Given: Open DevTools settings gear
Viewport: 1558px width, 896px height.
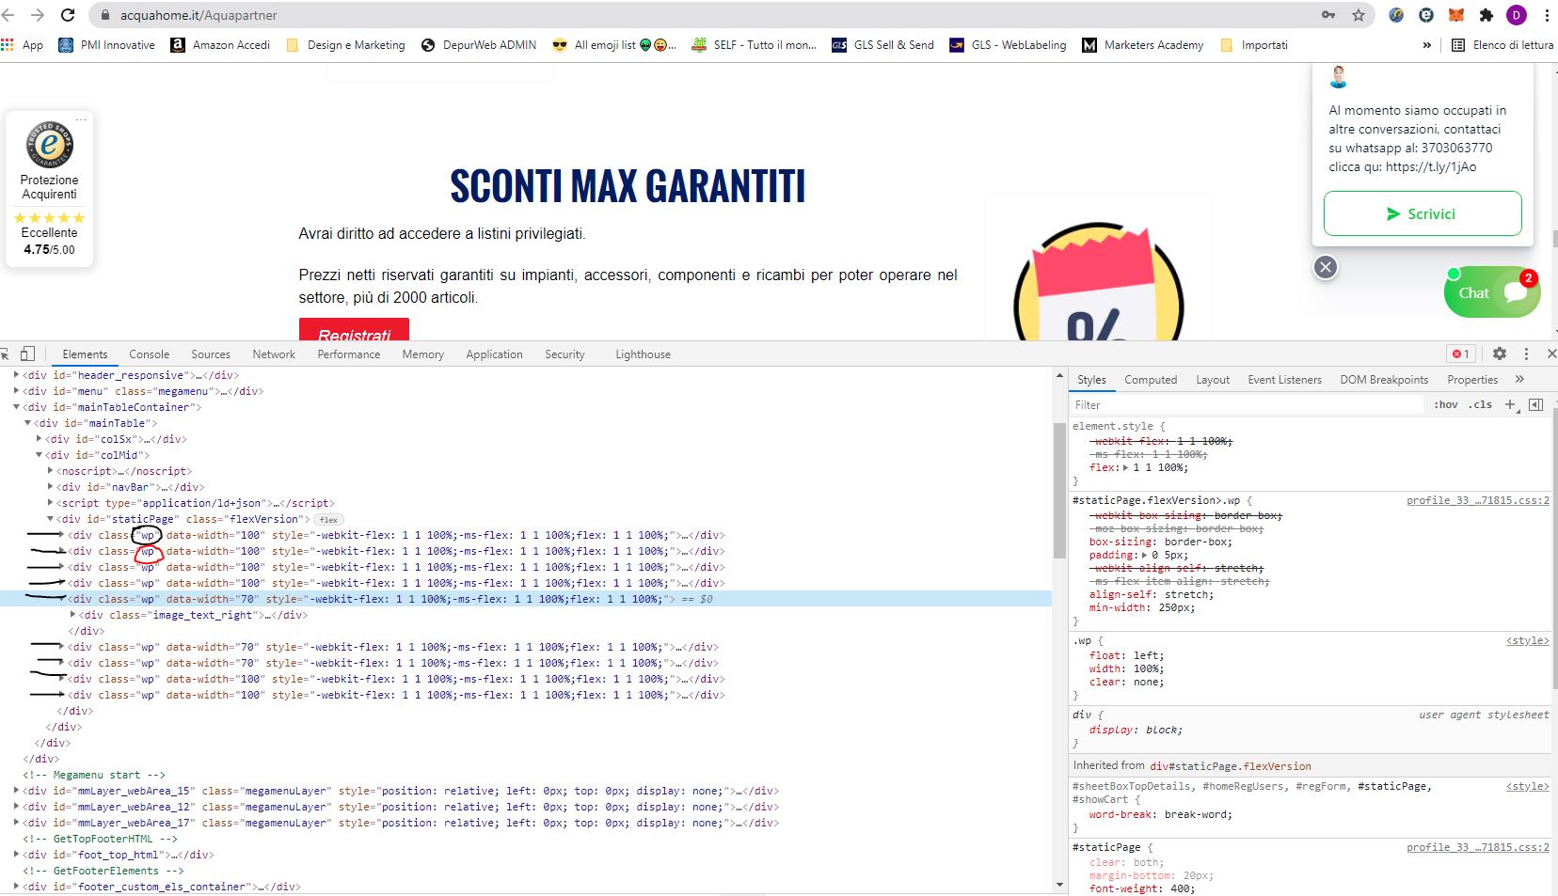Looking at the screenshot, I should click(x=1500, y=354).
